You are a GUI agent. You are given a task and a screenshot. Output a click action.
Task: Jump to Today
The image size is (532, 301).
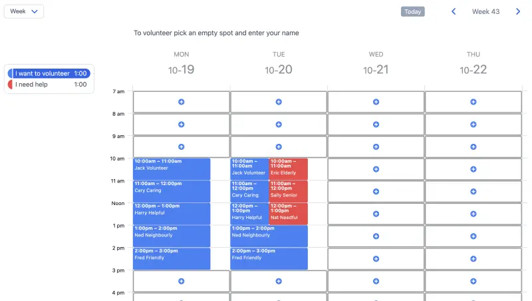click(412, 11)
